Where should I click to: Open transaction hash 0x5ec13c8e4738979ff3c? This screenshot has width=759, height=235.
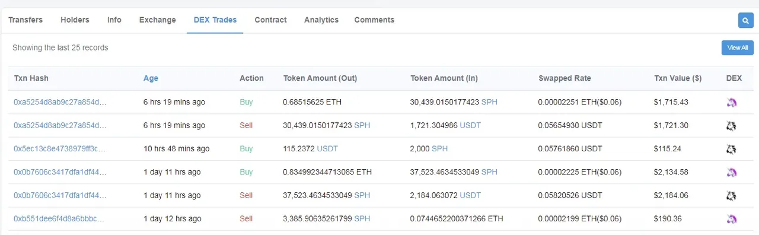(60, 149)
